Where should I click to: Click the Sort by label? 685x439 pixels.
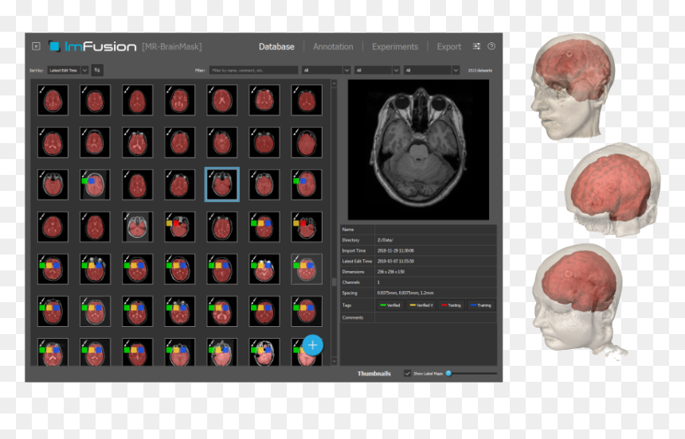(37, 70)
